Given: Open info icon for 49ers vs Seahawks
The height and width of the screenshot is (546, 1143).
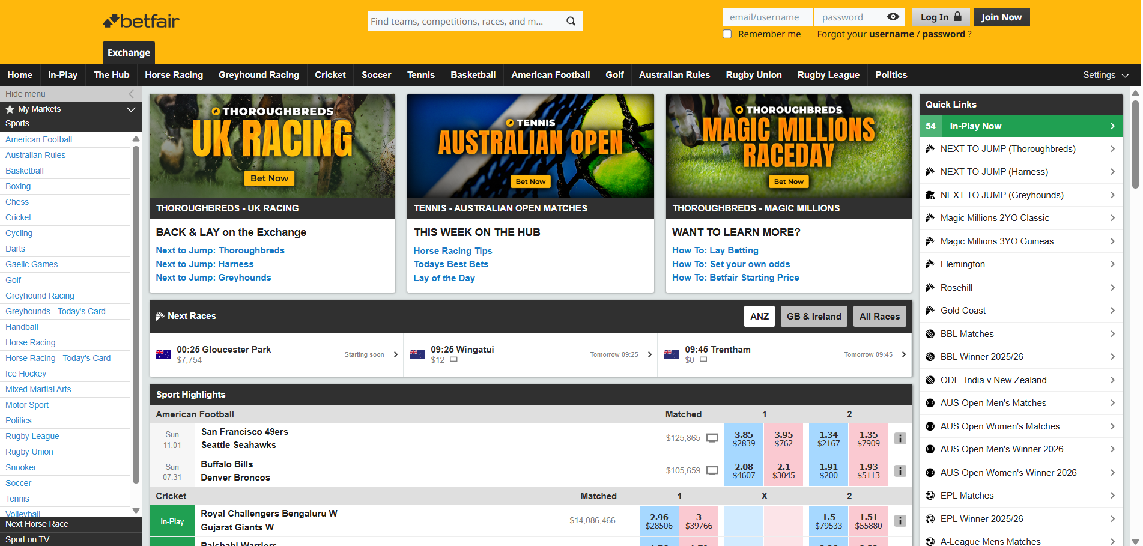Looking at the screenshot, I should (900, 438).
